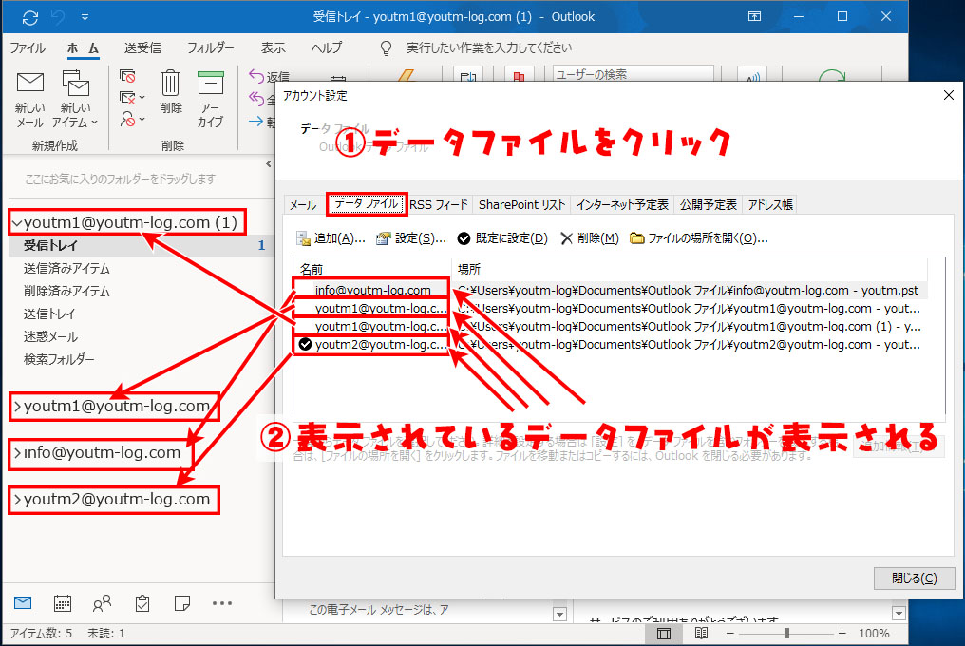This screenshot has width=965, height=646.
Task: Open the SharePoint リスト tab
Action: point(521,205)
